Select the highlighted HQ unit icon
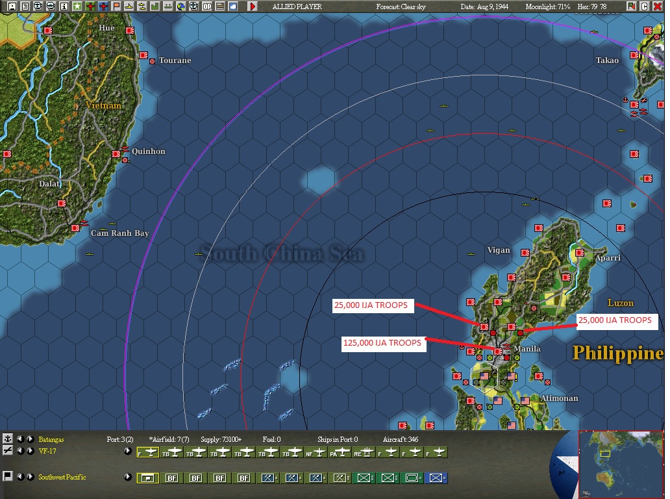The height and width of the screenshot is (499, 670). pyautogui.click(x=148, y=478)
